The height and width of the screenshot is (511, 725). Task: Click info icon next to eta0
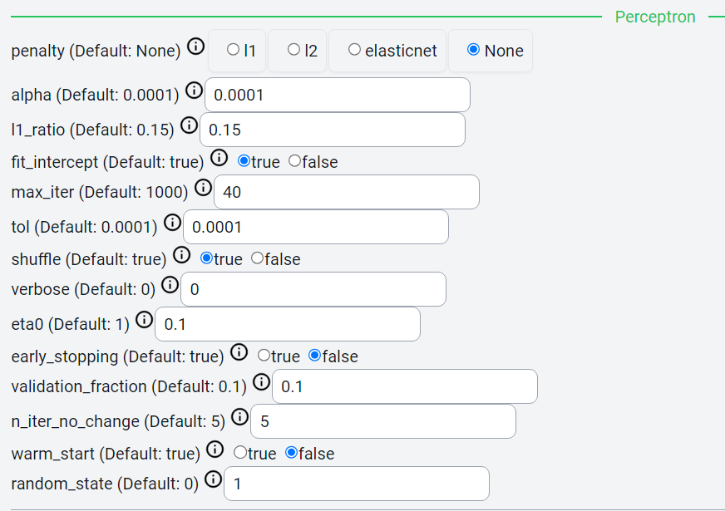click(145, 320)
